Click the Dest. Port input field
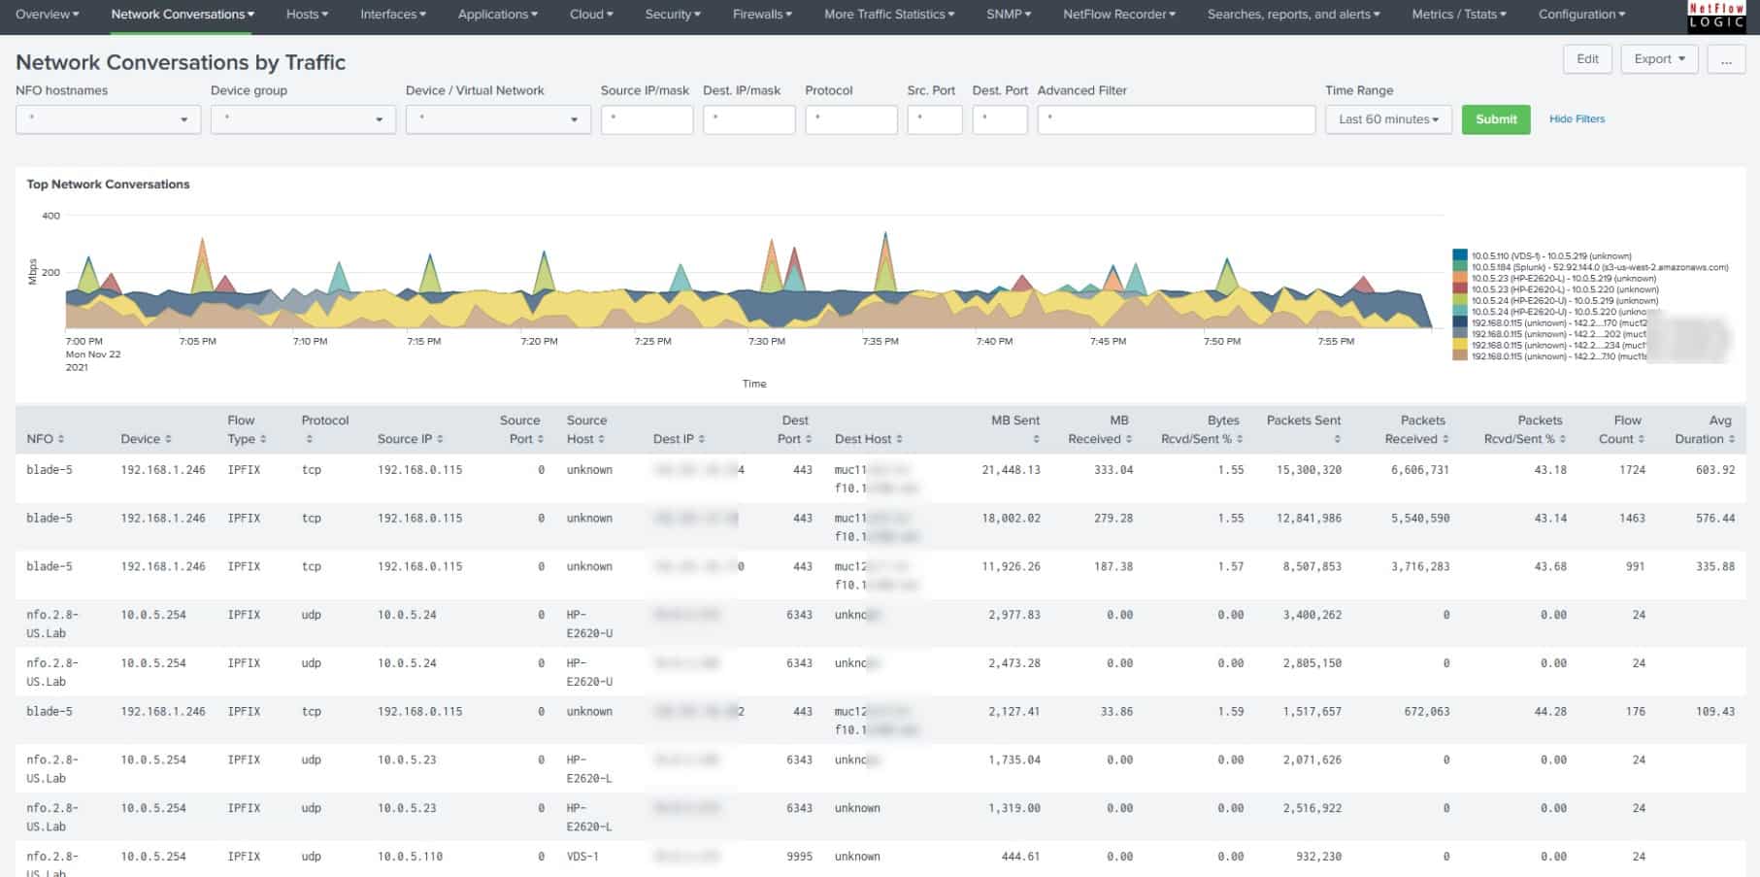Image resolution: width=1760 pixels, height=877 pixels. (x=1000, y=119)
